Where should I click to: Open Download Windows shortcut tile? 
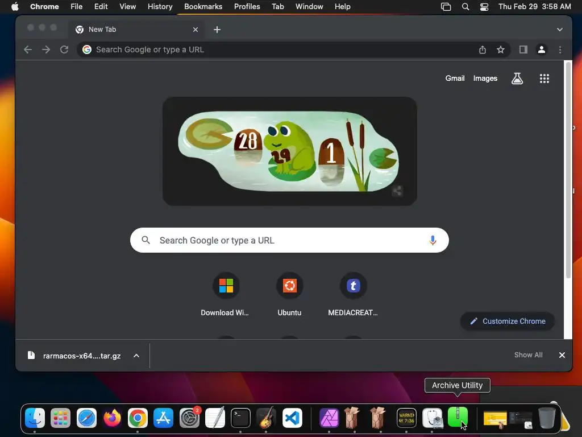click(226, 295)
